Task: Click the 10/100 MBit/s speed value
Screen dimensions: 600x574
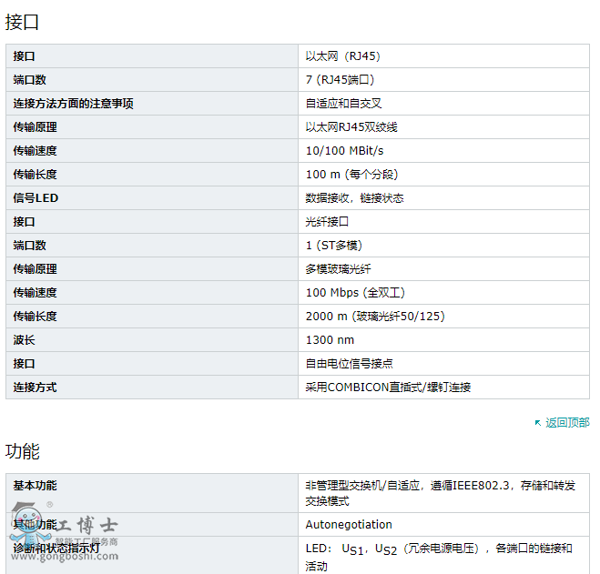Action: (x=344, y=151)
